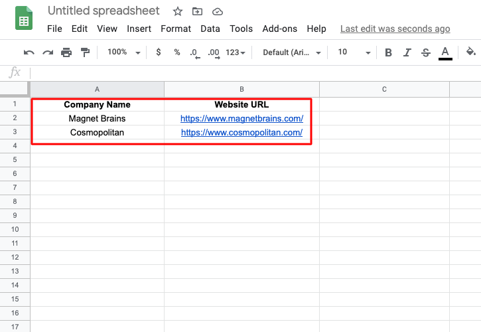The width and height of the screenshot is (481, 332).
Task: Move spreadsheet to folder icon
Action: [197, 12]
